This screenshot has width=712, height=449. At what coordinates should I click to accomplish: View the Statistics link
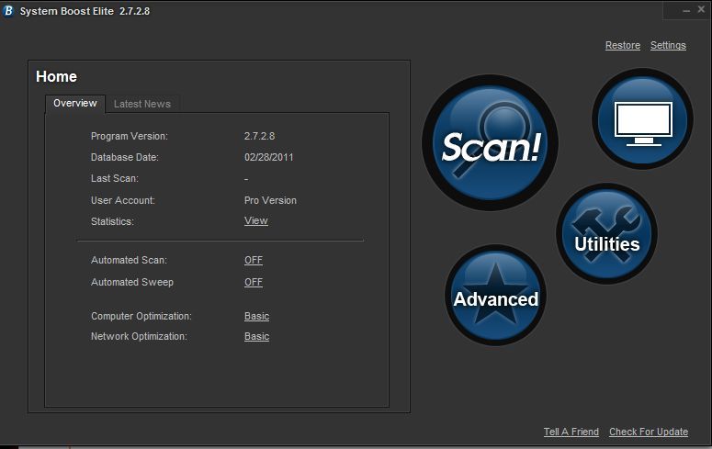click(x=256, y=220)
